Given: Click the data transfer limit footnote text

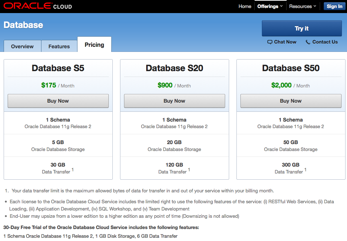Looking at the screenshot, I should [143, 191].
